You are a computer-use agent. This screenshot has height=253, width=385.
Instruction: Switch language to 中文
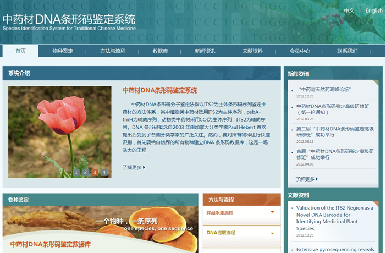point(349,10)
